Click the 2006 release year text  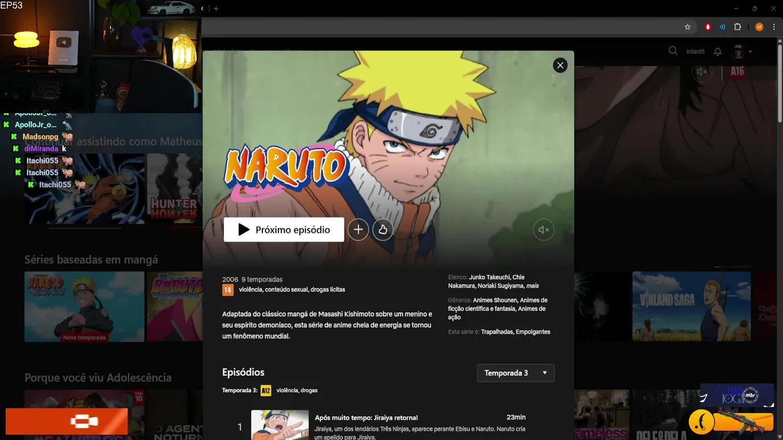pos(230,280)
